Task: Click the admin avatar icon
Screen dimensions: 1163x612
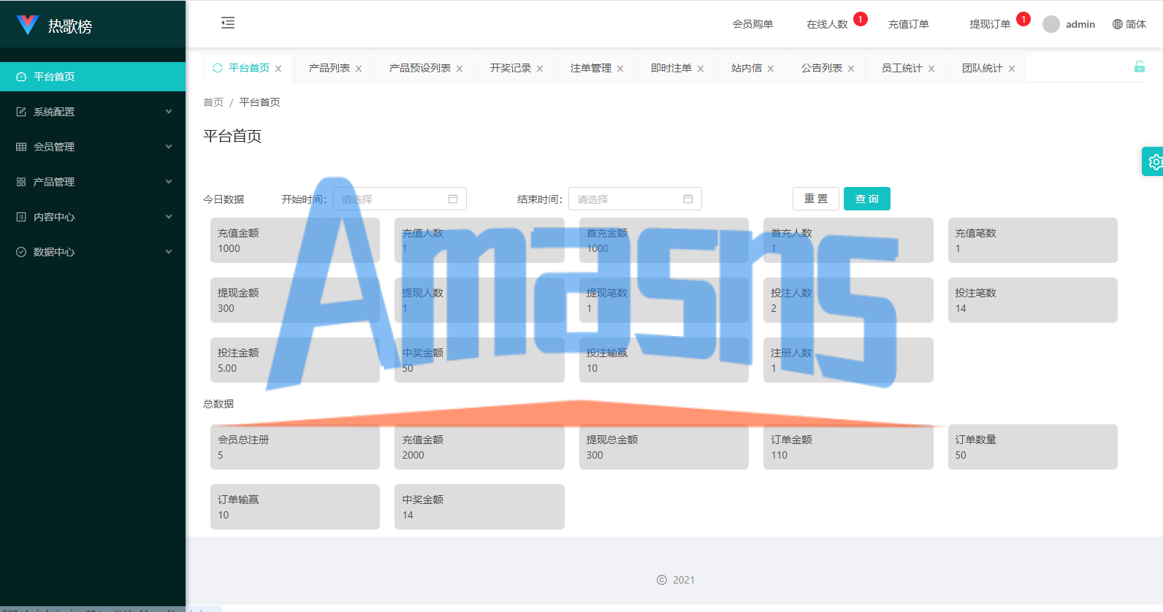Action: (x=1051, y=24)
